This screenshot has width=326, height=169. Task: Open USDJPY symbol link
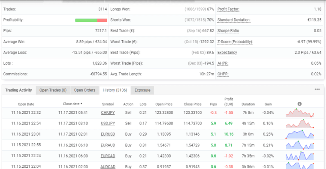pos(108,123)
